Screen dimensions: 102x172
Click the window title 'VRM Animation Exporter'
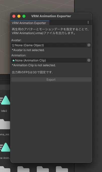pyautogui.click(x=51, y=16)
